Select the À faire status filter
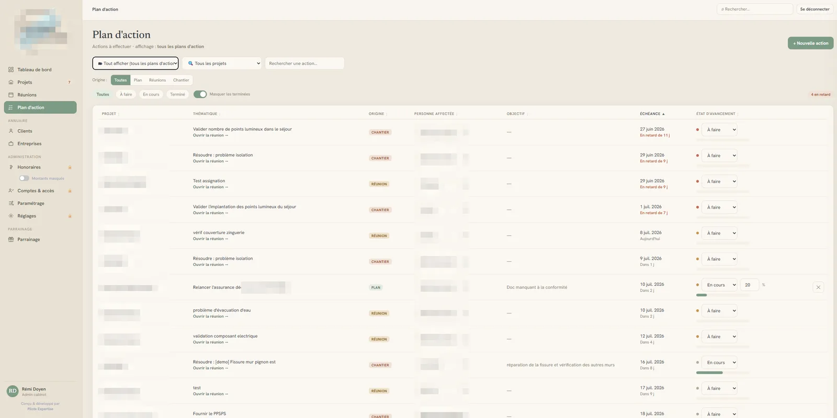 point(126,95)
